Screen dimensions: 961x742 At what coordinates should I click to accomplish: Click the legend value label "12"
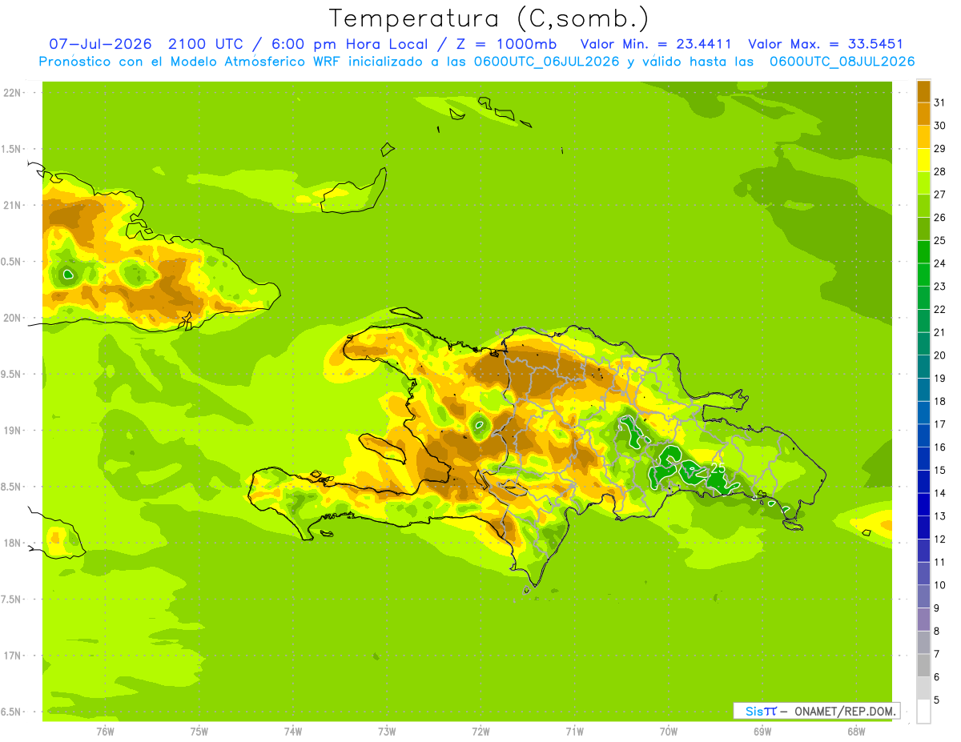coord(940,539)
